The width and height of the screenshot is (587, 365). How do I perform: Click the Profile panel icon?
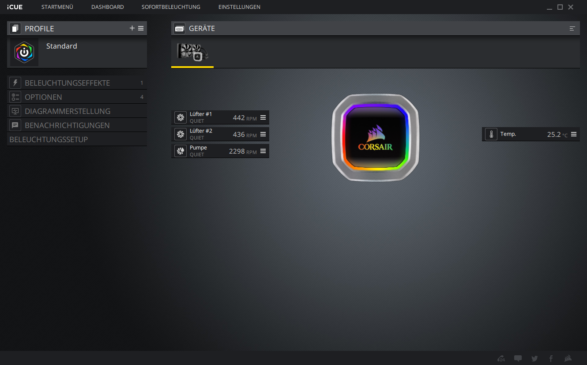click(15, 29)
